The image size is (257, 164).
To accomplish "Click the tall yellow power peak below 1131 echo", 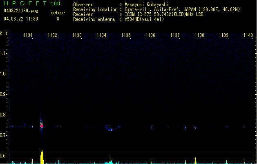I will 42,156.
